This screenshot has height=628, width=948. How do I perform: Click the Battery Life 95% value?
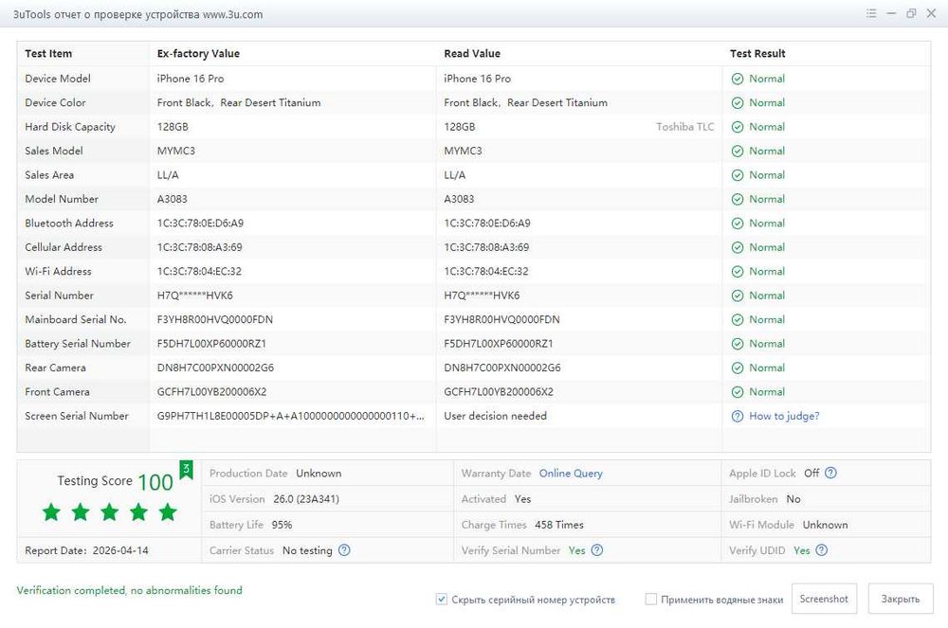282,525
